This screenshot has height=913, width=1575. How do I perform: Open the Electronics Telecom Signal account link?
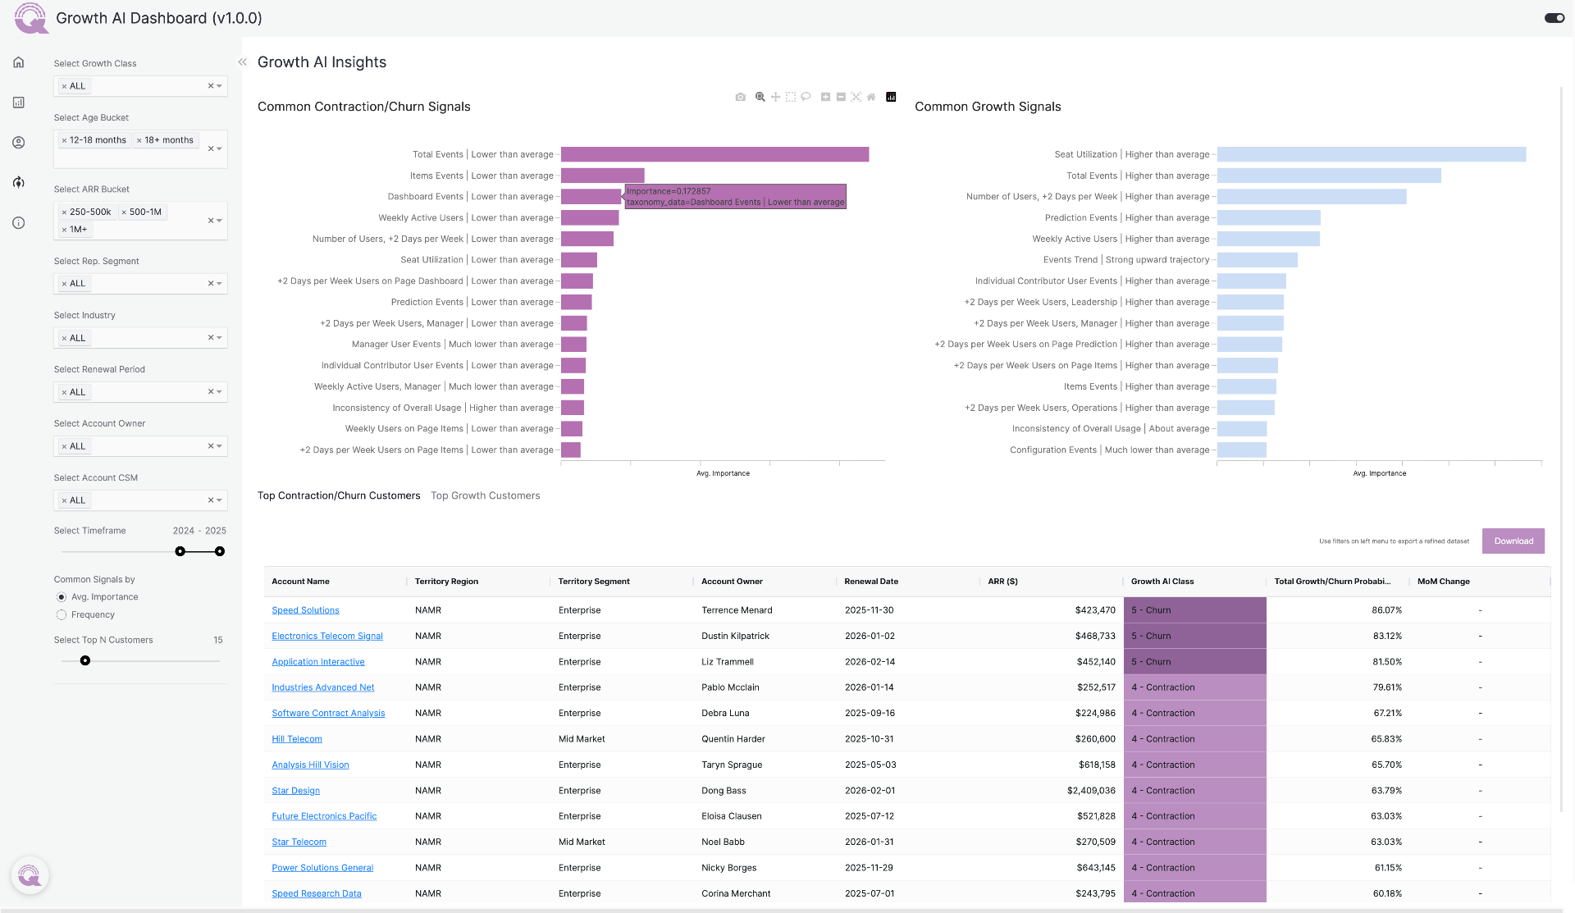tap(327, 637)
